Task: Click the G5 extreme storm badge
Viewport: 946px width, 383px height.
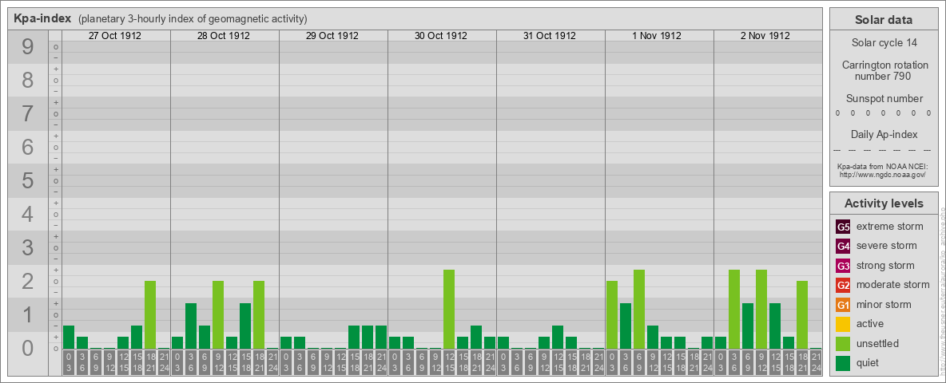Action: 843,227
